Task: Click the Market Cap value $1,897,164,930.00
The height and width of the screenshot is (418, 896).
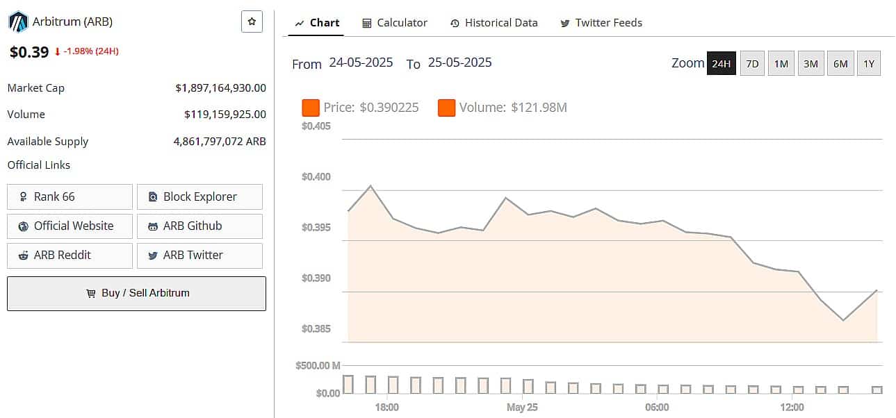Action: [220, 88]
